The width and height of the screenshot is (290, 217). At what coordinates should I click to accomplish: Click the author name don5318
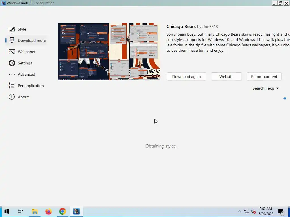pos(210,27)
